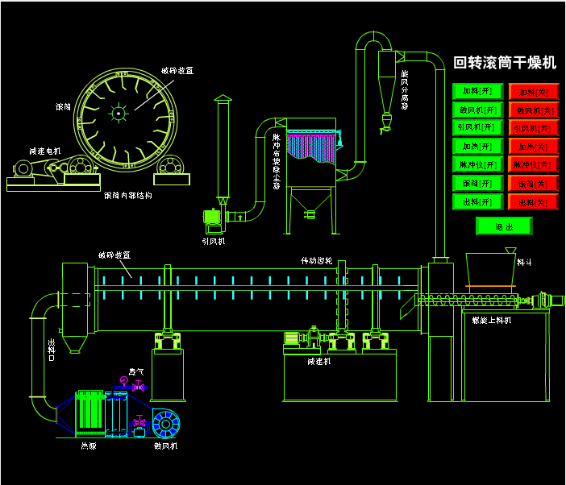This screenshot has width=566, height=485.
Task: Turn off the blower with 鼓风机[关]
Action: point(534,110)
